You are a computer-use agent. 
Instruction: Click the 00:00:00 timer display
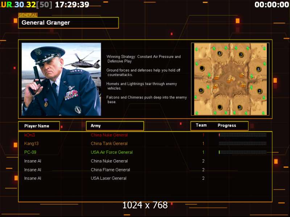[x=272, y=5]
